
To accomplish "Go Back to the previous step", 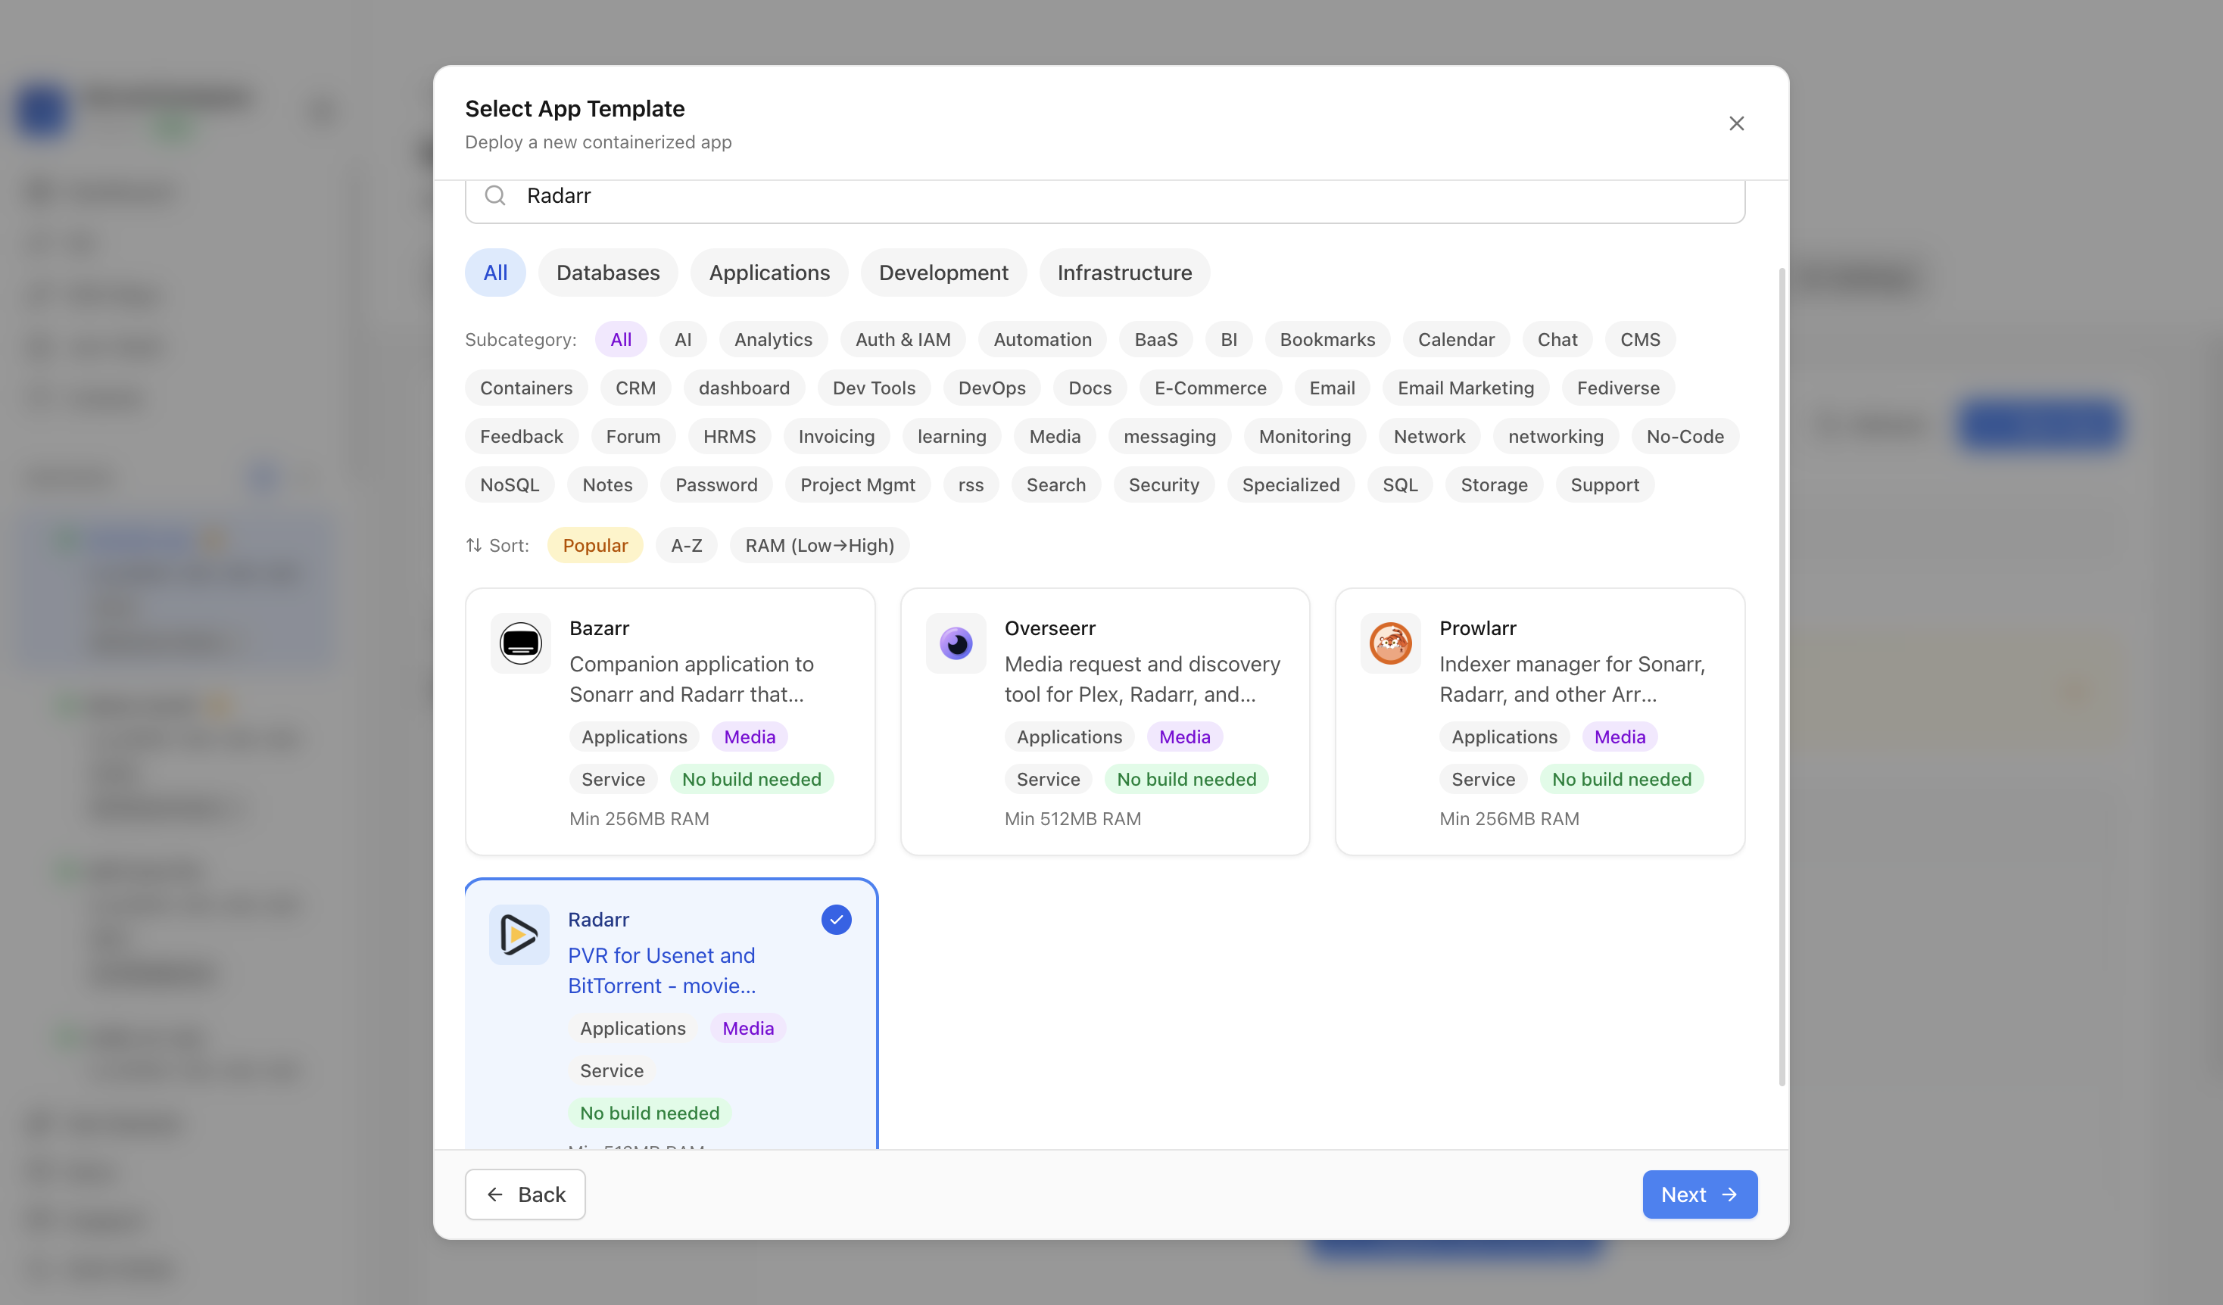I will (x=525, y=1194).
